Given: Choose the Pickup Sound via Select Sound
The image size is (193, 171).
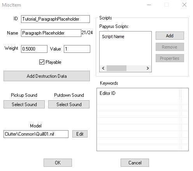Looking at the screenshot, I should [24, 104].
